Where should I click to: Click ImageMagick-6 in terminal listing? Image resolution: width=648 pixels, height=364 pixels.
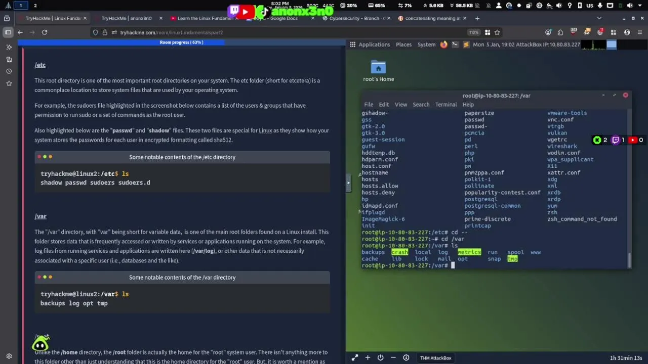pyautogui.click(x=383, y=219)
